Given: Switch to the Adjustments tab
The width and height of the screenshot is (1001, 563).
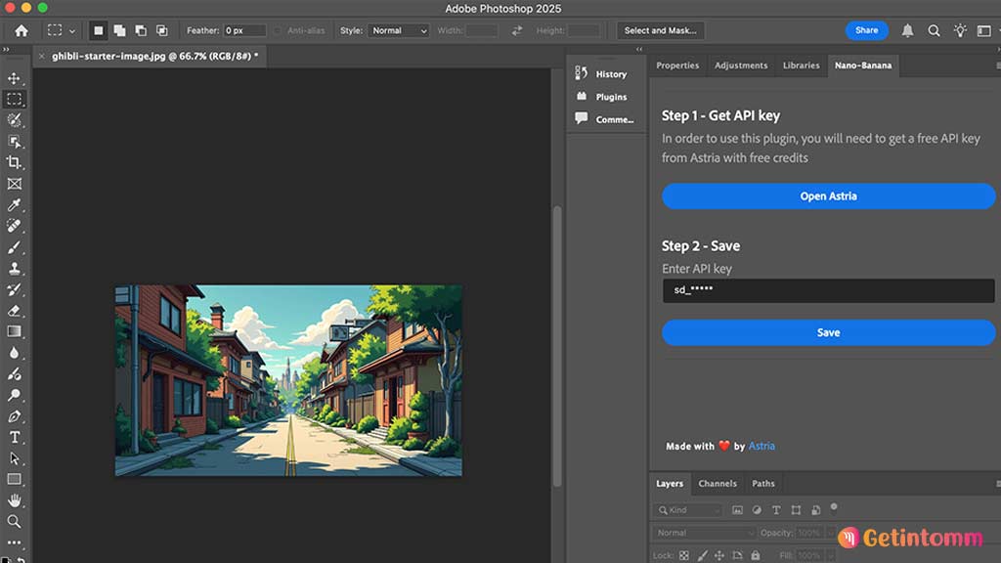Looking at the screenshot, I should pyautogui.click(x=741, y=65).
